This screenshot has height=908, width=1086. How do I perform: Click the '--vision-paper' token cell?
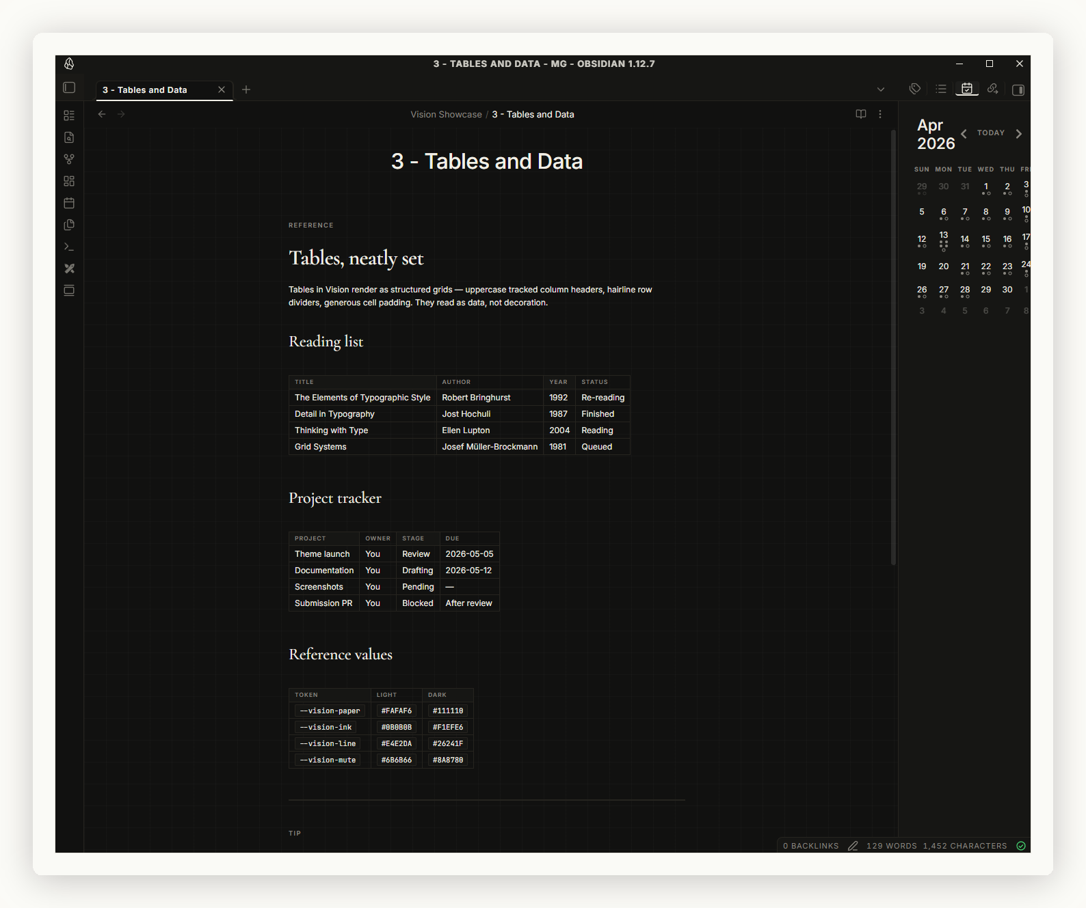[x=330, y=711]
